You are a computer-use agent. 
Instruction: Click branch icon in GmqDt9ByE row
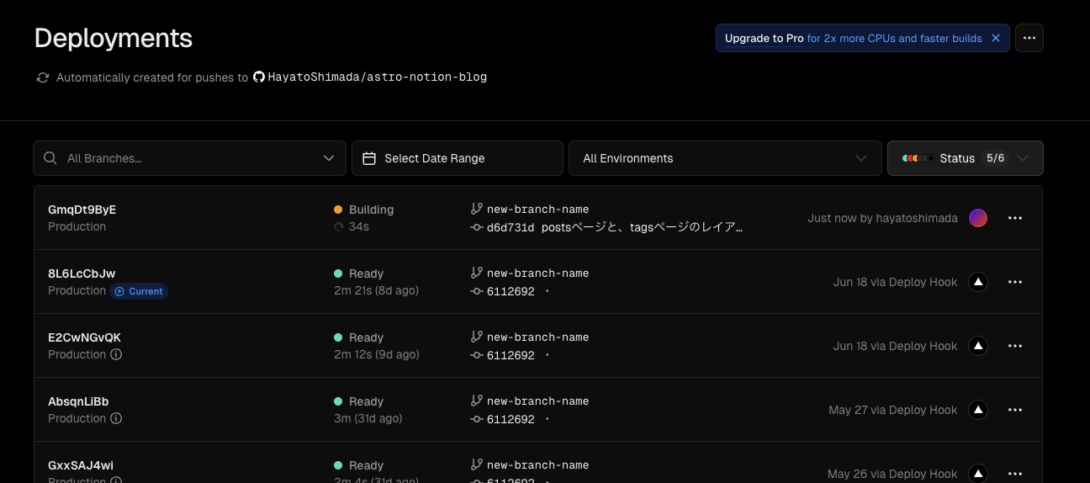point(476,209)
